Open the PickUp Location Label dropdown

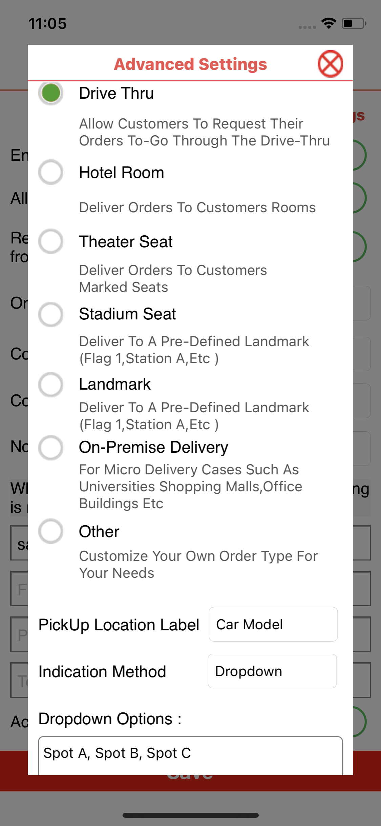tap(273, 624)
